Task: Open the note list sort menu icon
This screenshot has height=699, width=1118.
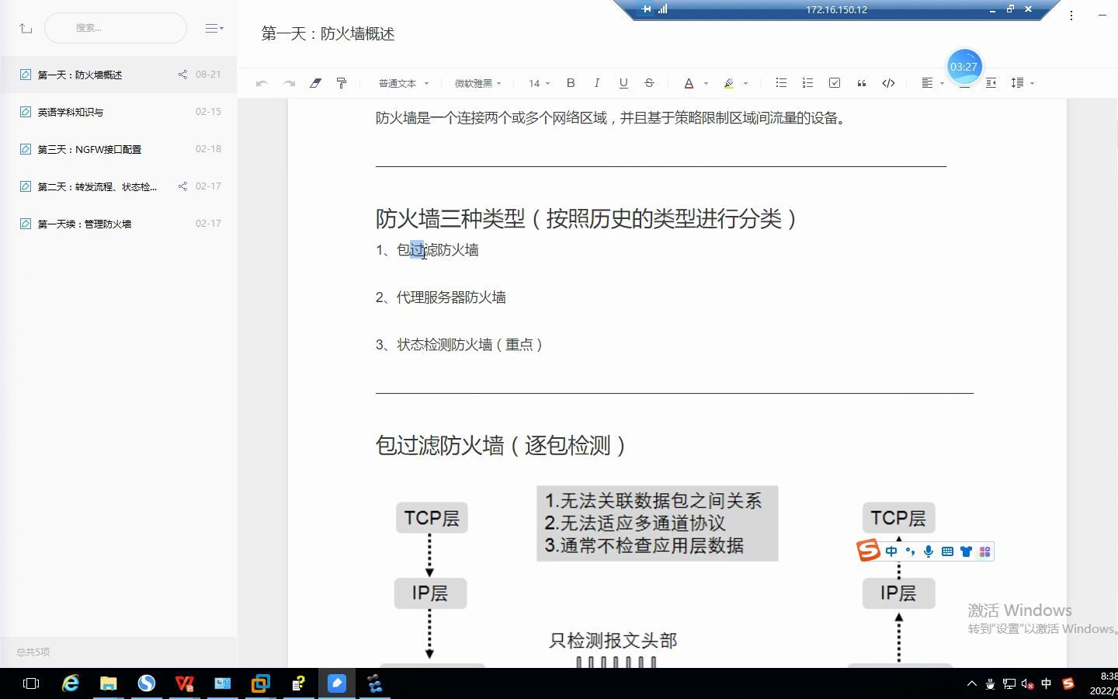Action: coord(214,28)
